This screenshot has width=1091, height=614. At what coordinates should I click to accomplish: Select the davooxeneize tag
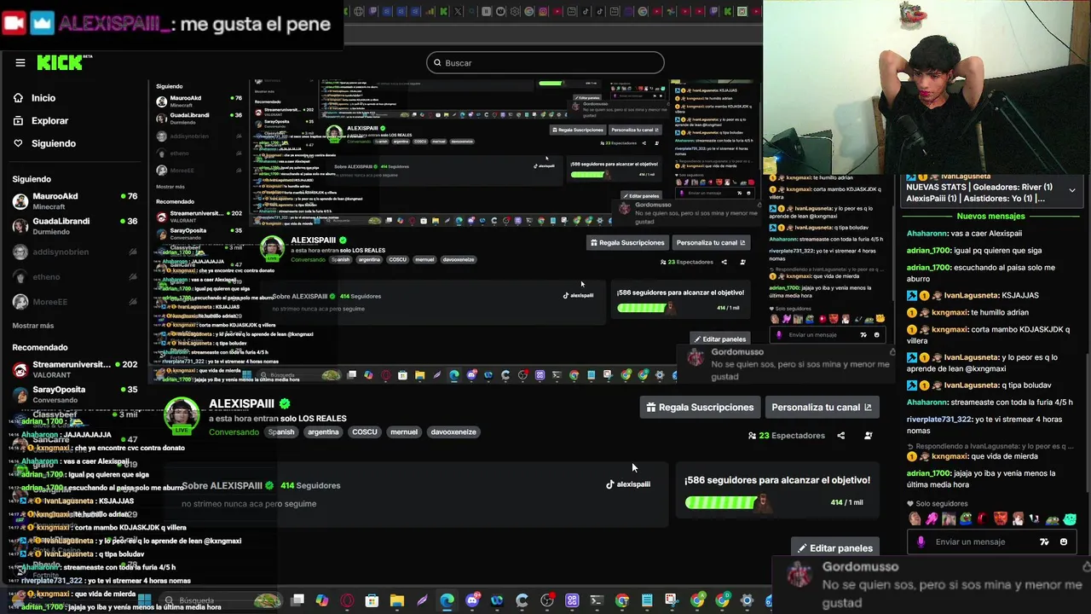[453, 432]
